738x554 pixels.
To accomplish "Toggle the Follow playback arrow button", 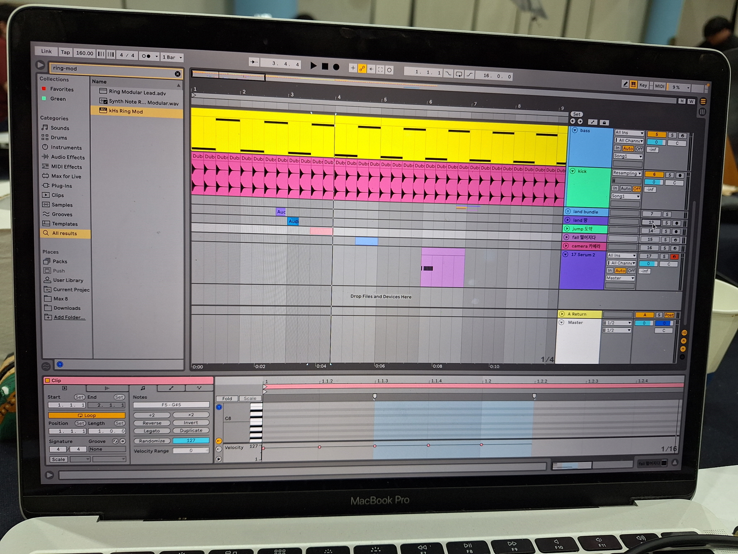I will 253,62.
